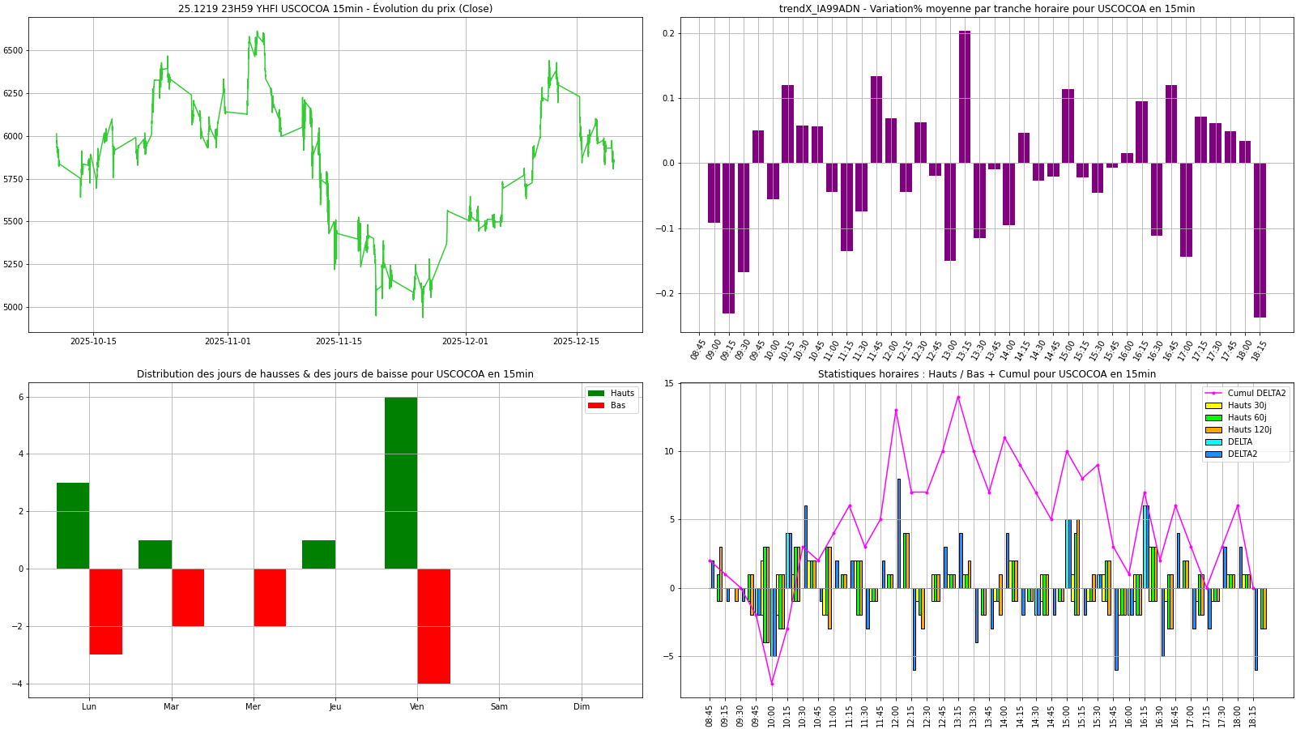Select the green Hauts 60j legend swatch
Viewport: 1296px width, 729px height.
pyautogui.click(x=1213, y=418)
